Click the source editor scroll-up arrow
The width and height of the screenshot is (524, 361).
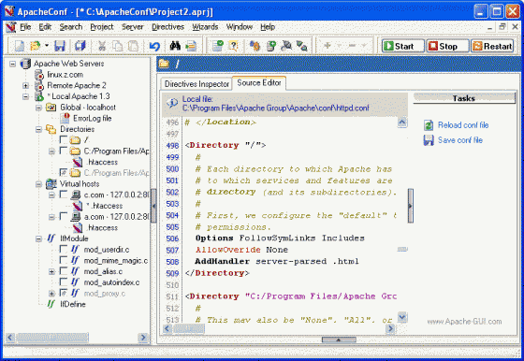(x=402, y=123)
